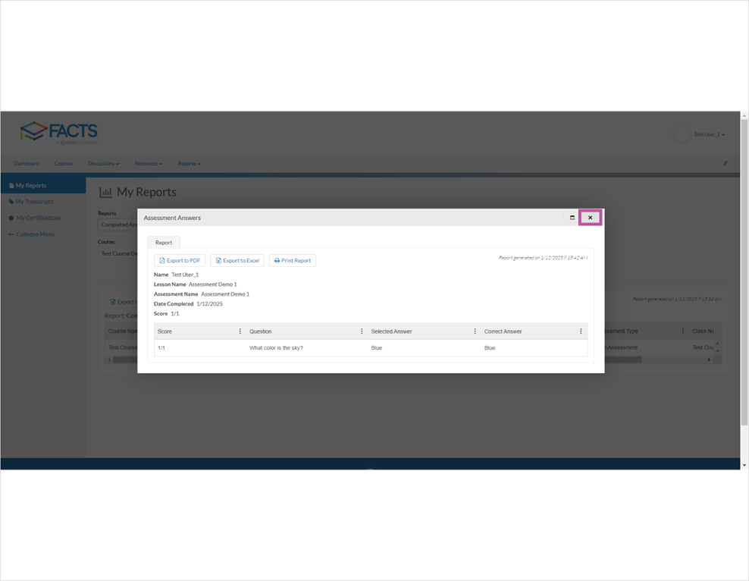This screenshot has width=749, height=581.
Task: Select the Export to Excel spreadsheet icon
Action: tap(218, 260)
